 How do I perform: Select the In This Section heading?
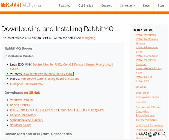(143, 30)
